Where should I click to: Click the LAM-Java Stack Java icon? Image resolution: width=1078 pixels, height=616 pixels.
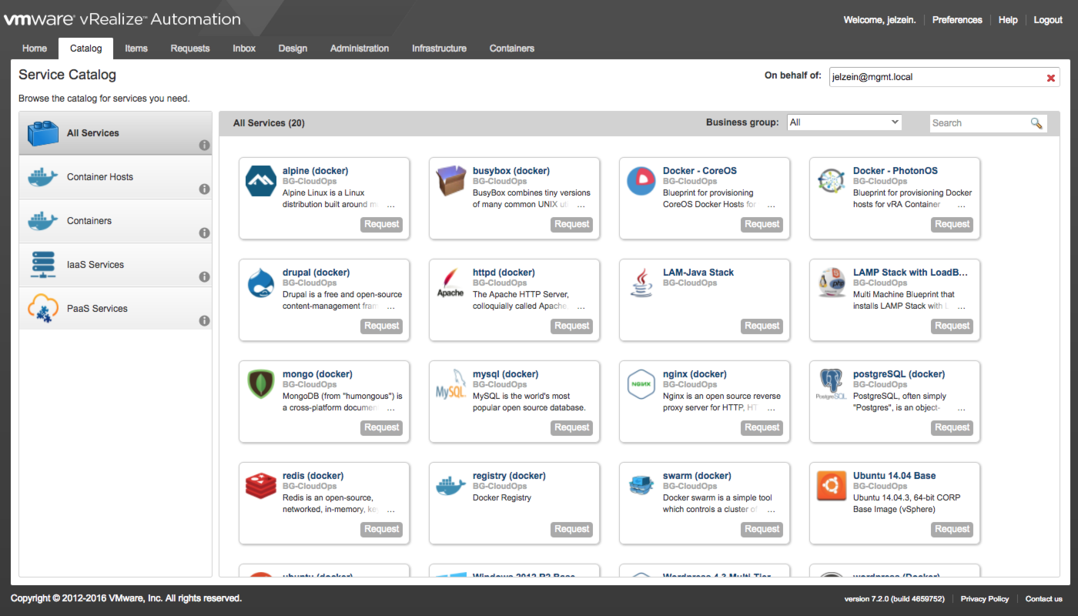pyautogui.click(x=641, y=283)
